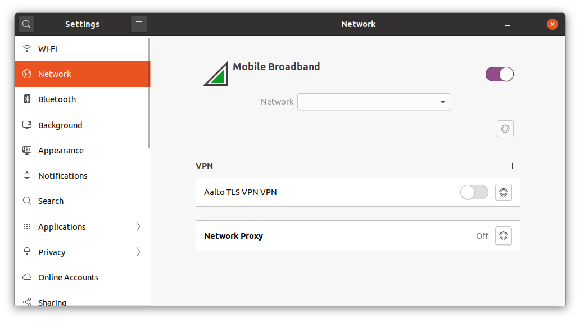Open Aalto TLS VPN gear settings
The image size is (580, 322).
504,192
